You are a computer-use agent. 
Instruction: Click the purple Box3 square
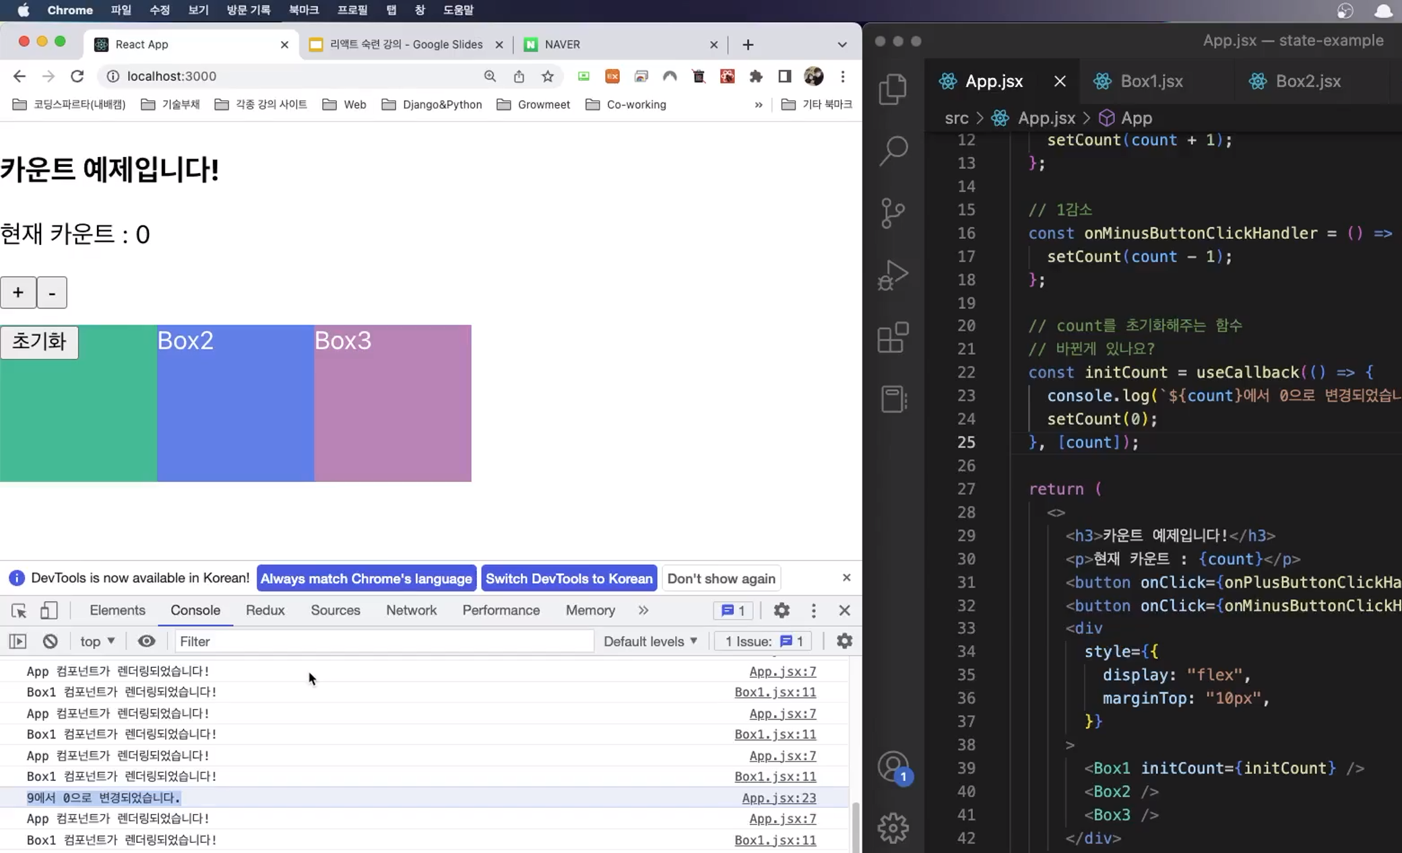[392, 411]
